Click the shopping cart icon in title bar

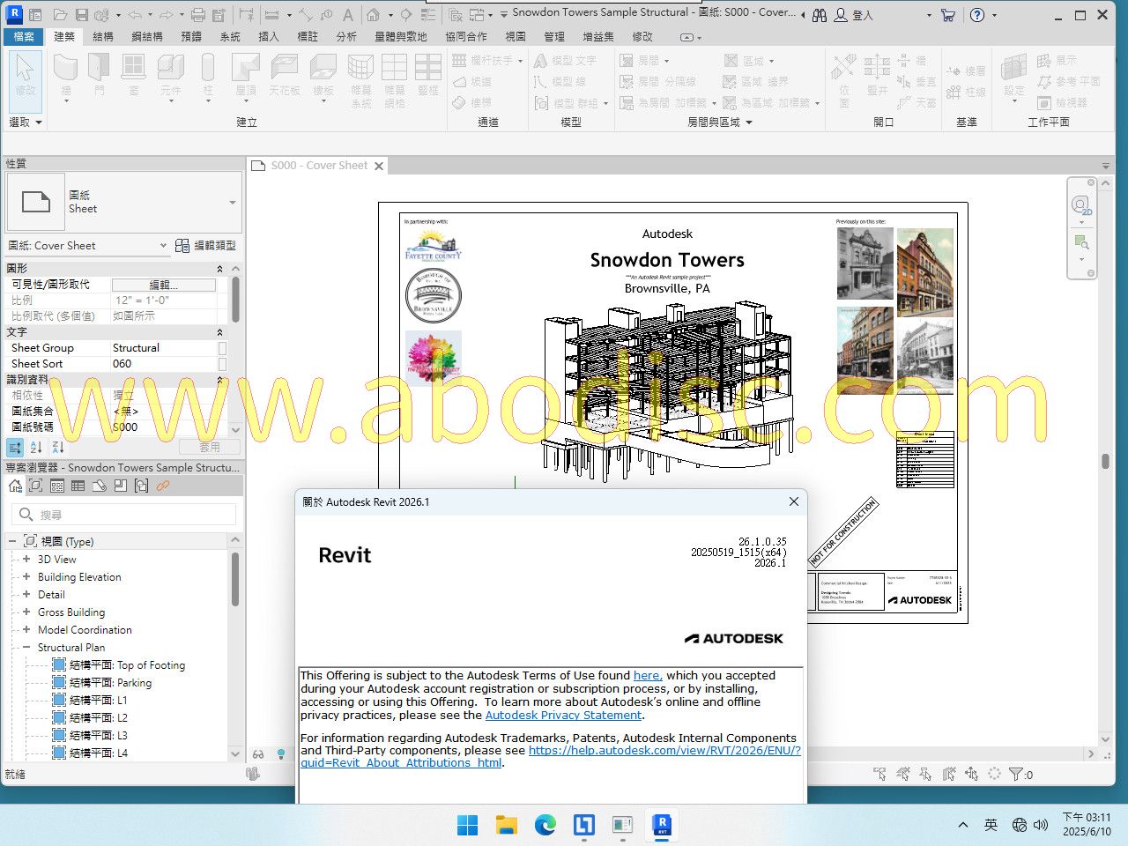click(x=948, y=15)
